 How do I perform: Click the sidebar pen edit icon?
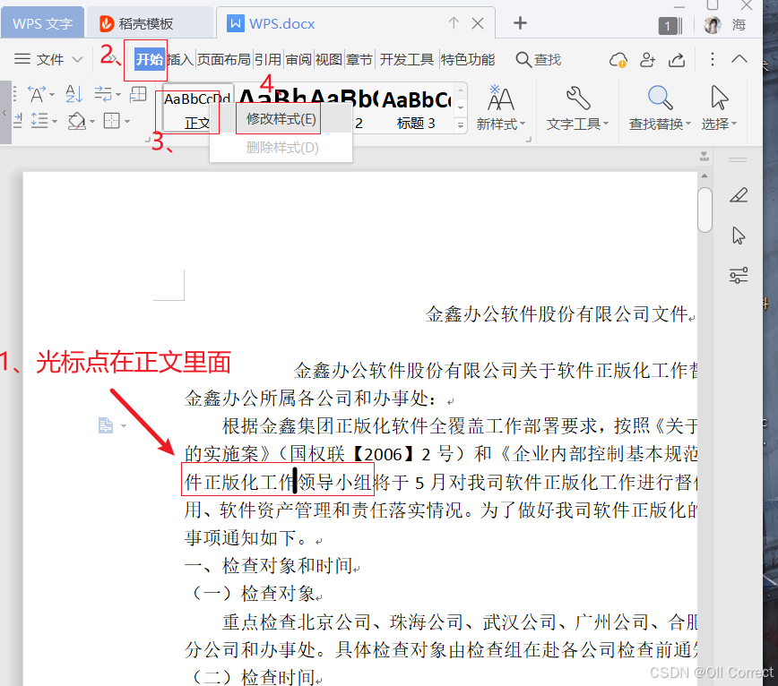coord(739,195)
